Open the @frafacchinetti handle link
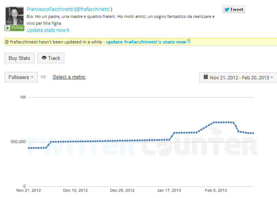The height and width of the screenshot is (198, 277). (93, 9)
